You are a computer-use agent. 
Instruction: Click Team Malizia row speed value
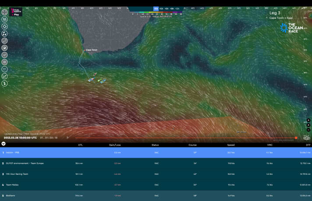(231, 185)
